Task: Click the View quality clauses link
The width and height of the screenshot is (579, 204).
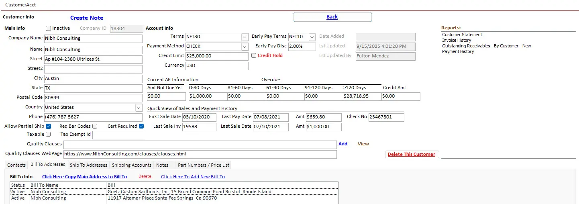Action: click(363, 144)
